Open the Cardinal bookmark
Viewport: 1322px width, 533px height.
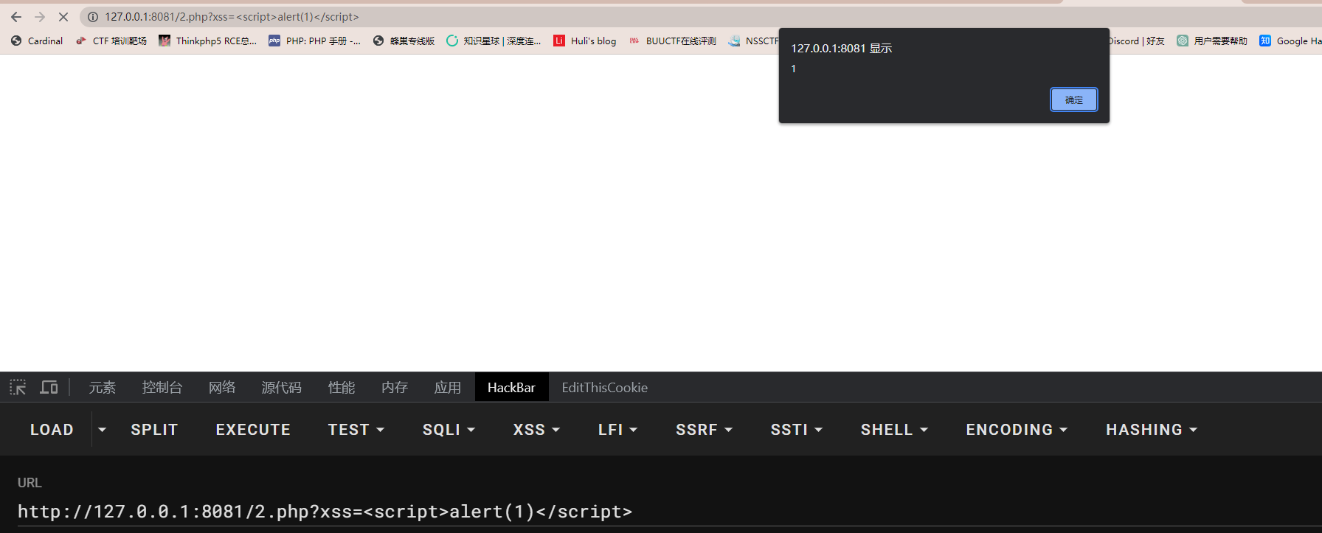click(37, 41)
